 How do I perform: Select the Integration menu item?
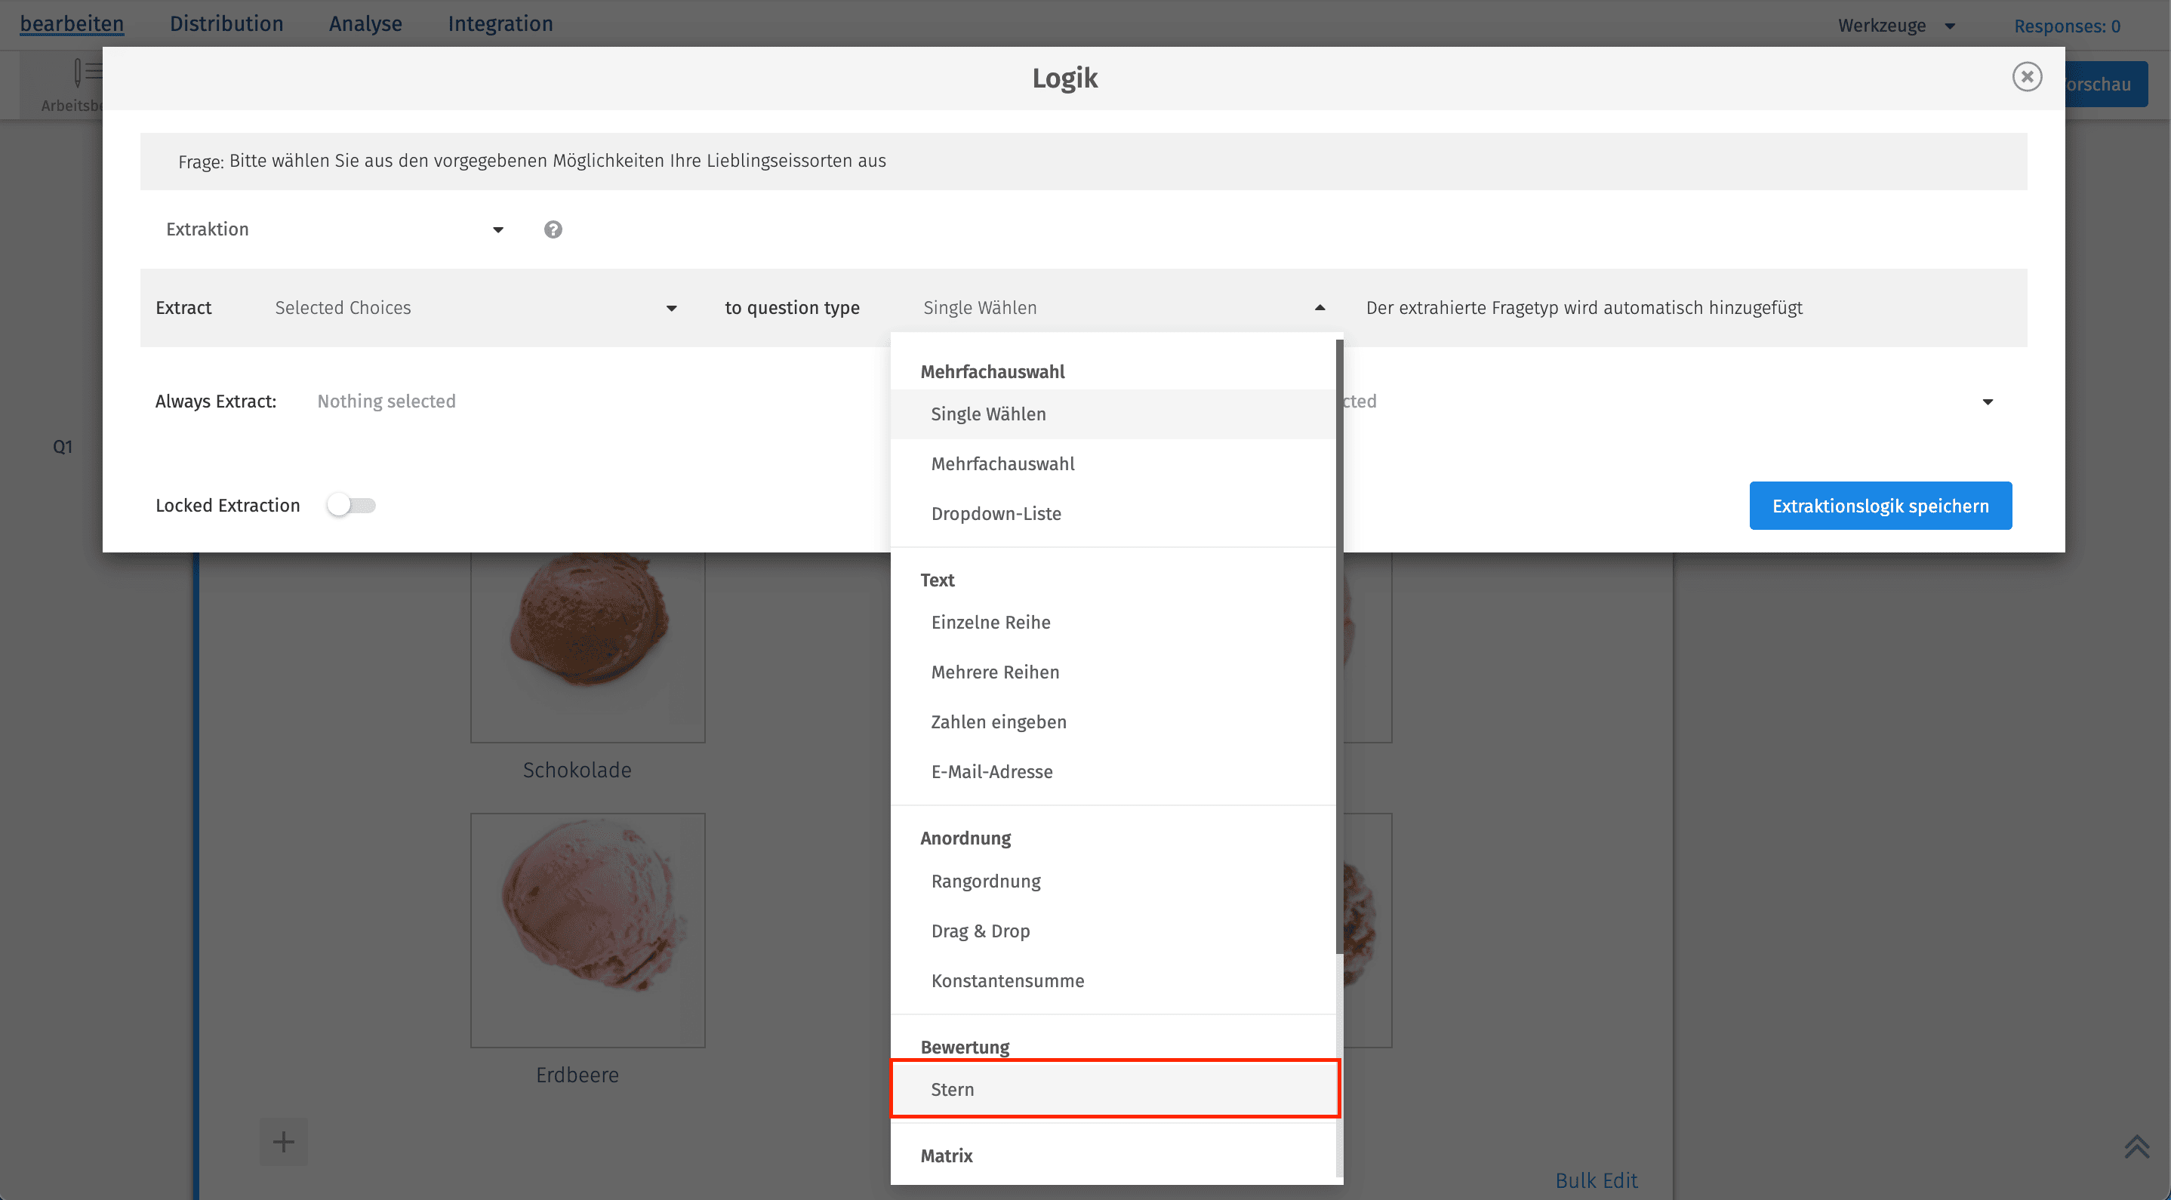coord(501,23)
